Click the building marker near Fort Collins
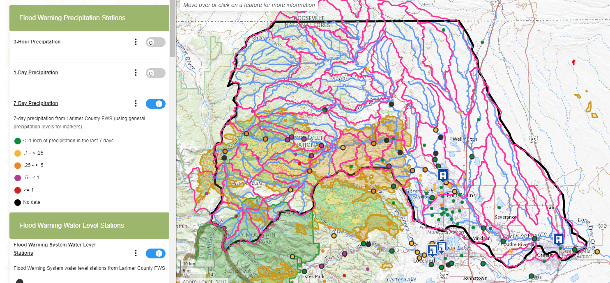This screenshot has height=283, width=610. pyautogui.click(x=442, y=175)
